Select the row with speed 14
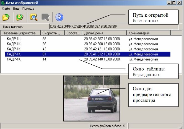Viewport: 184px width, 129px height. point(44,59)
